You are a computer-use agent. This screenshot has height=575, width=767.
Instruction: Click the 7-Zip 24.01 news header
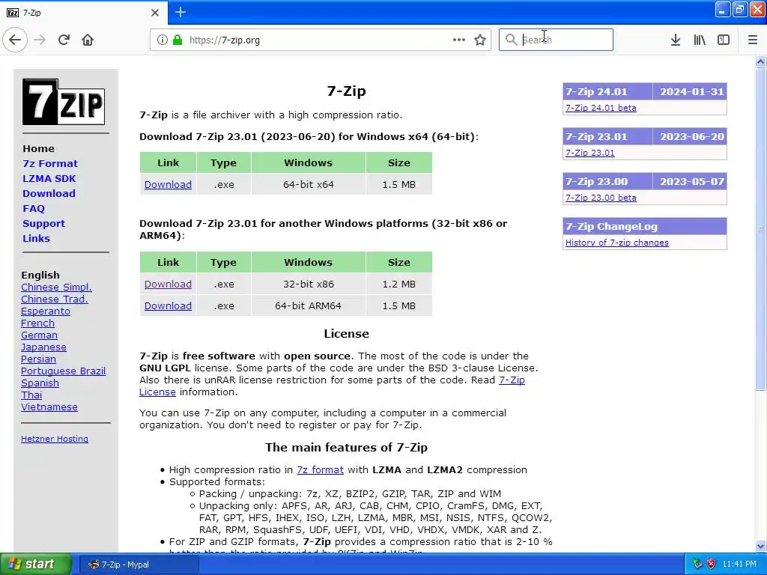(645, 91)
